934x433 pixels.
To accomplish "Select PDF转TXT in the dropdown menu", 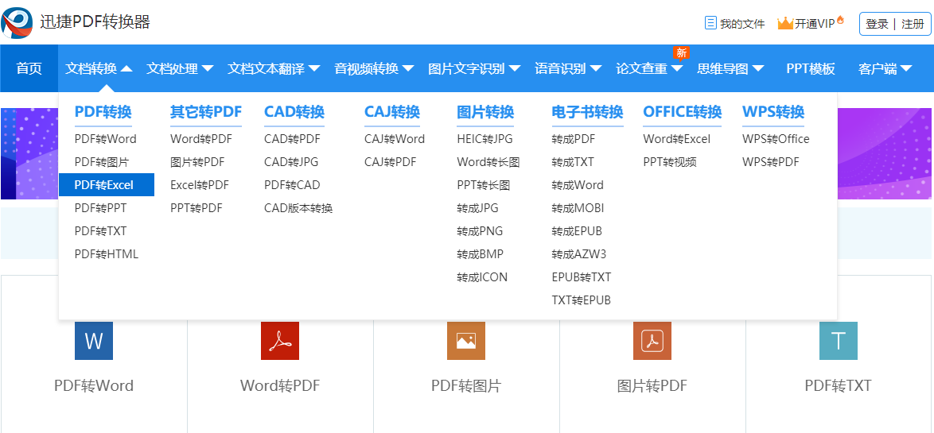I will click(101, 231).
